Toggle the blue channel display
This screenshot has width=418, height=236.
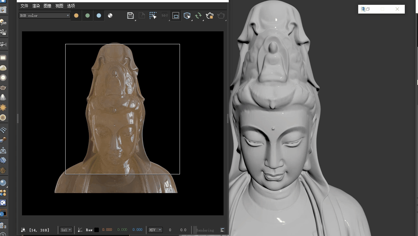click(99, 15)
